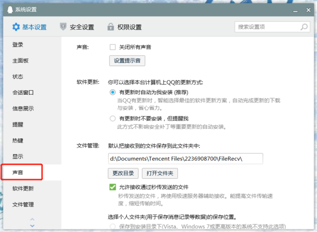Jump to 文件管理 in the sidebar
The height and width of the screenshot is (232, 317).
coord(23,204)
